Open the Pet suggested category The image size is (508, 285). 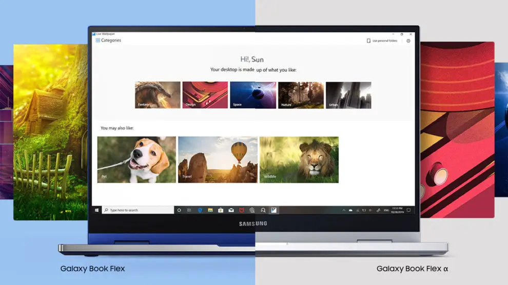click(136, 159)
